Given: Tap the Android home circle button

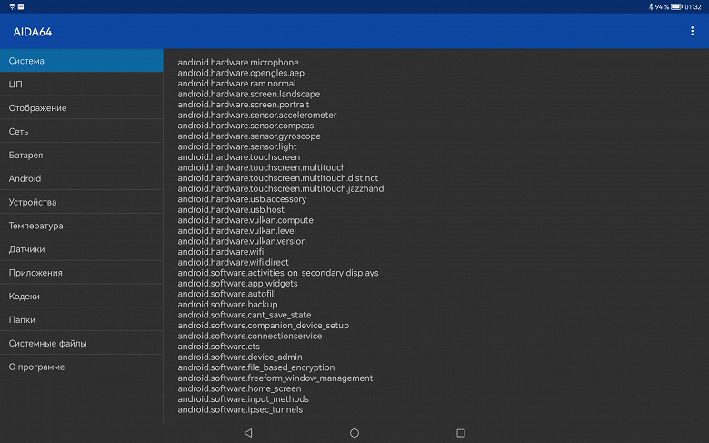Looking at the screenshot, I should tap(354, 433).
